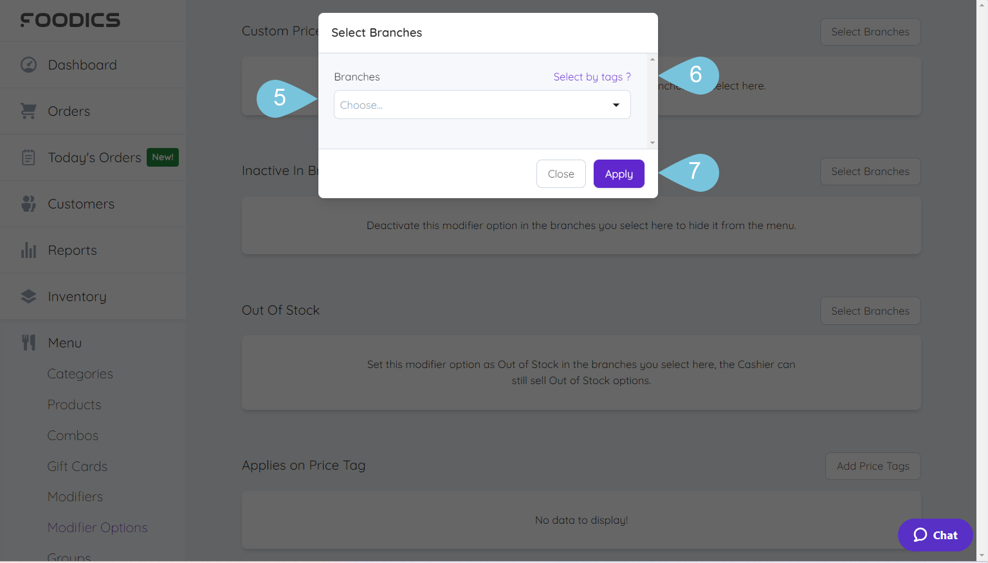Click the Close button in dialog
Viewport: 988px width, 563px height.
tap(561, 174)
